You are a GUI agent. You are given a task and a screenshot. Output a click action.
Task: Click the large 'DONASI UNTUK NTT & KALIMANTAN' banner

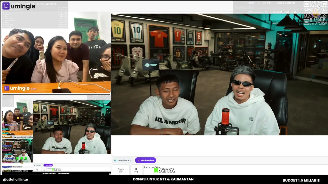coord(163,179)
